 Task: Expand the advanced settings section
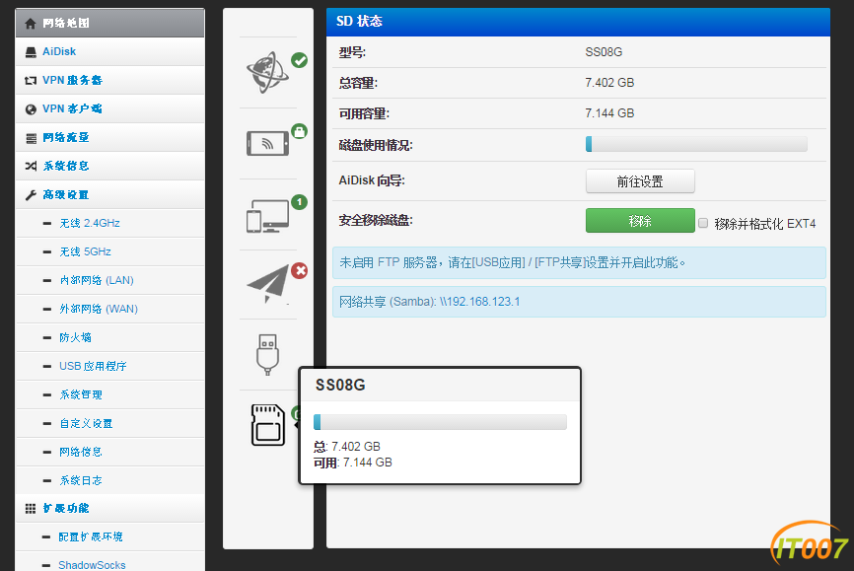110,194
